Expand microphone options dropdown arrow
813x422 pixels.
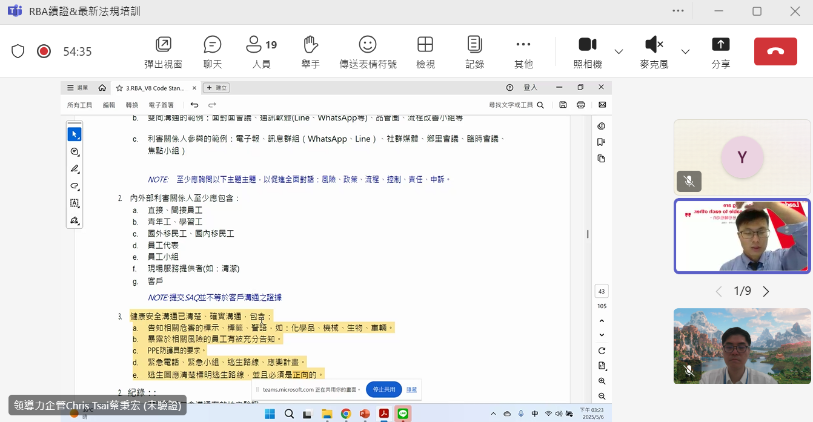point(685,51)
